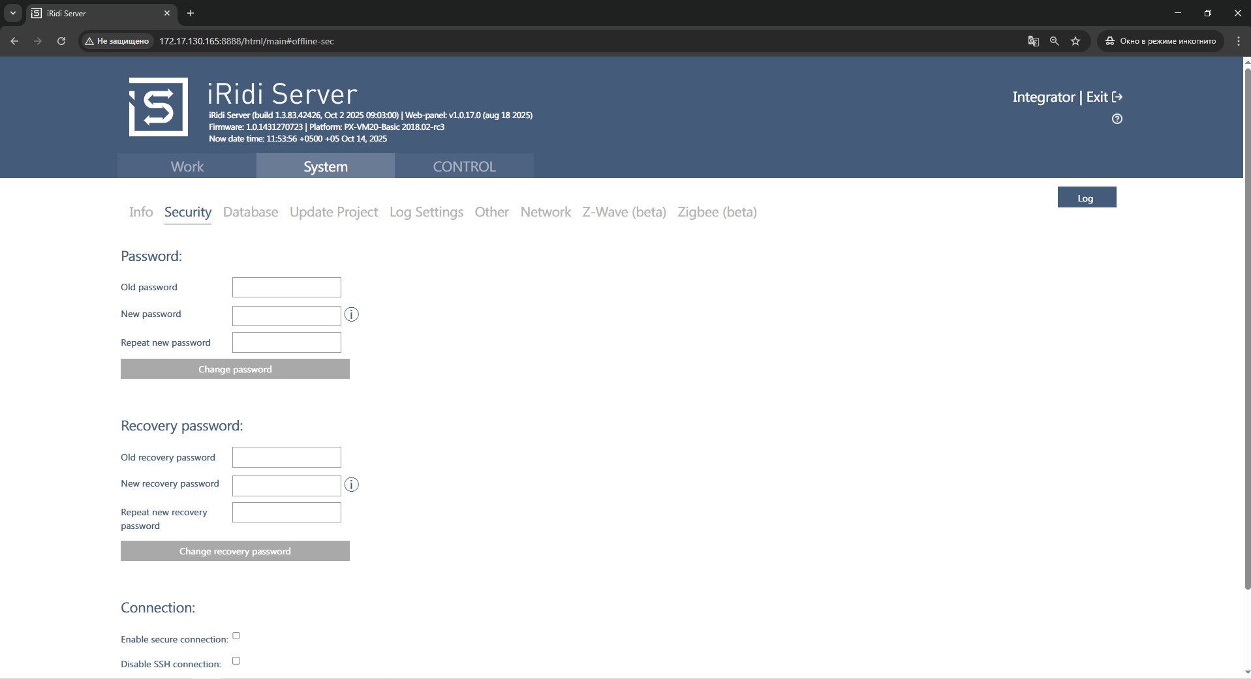Viewport: 1251px width, 679px height.
Task: Open the browser zoom magnifier icon
Action: pos(1054,41)
